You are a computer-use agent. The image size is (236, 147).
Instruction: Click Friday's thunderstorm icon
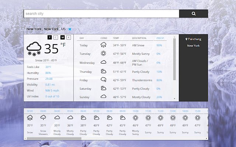[x=103, y=79]
